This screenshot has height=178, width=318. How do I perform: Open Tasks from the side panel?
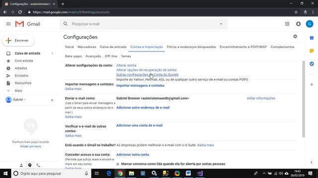click(x=312, y=64)
